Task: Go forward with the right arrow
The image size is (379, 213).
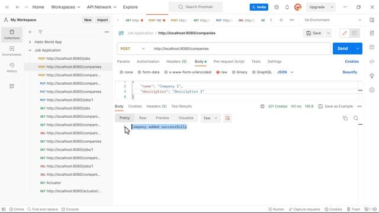Action: (x=26, y=7)
